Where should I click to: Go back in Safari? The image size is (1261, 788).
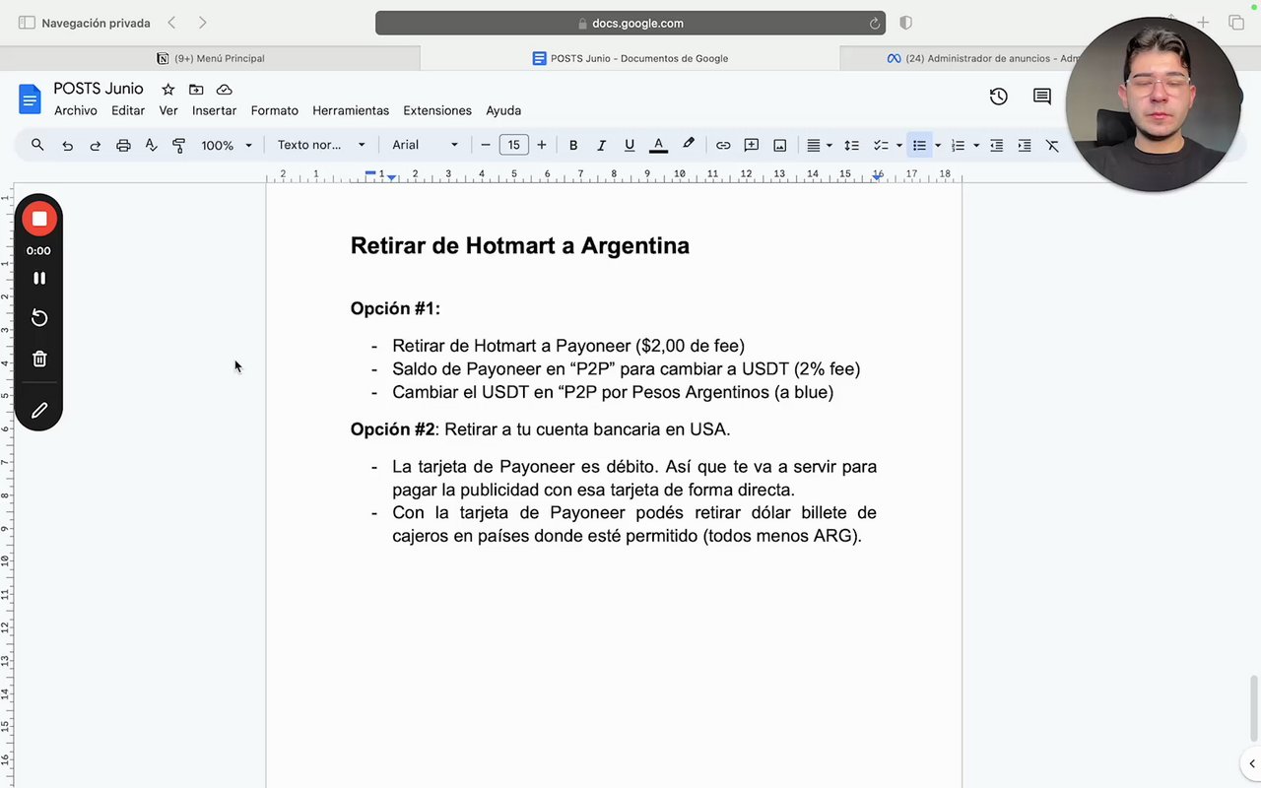pos(171,23)
